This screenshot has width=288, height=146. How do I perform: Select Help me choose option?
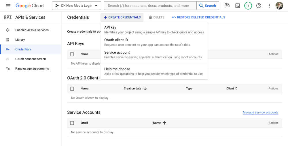pos(154,71)
